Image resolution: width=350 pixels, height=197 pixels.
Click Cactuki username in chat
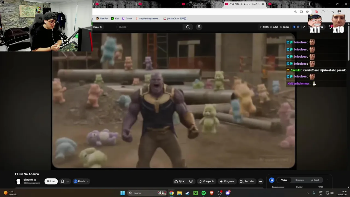(x=295, y=70)
